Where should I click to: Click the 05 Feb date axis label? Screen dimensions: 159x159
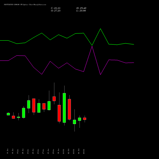(84, 151)
